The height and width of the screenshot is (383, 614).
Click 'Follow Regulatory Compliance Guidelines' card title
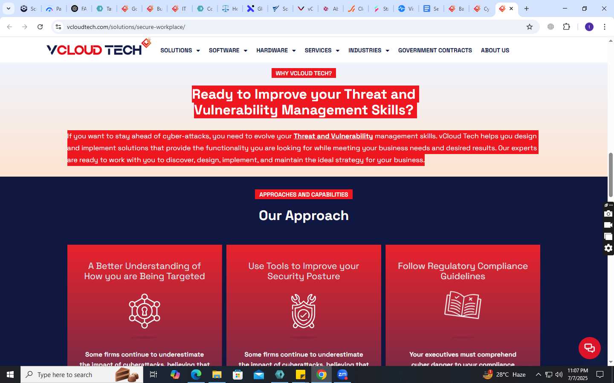463,271
